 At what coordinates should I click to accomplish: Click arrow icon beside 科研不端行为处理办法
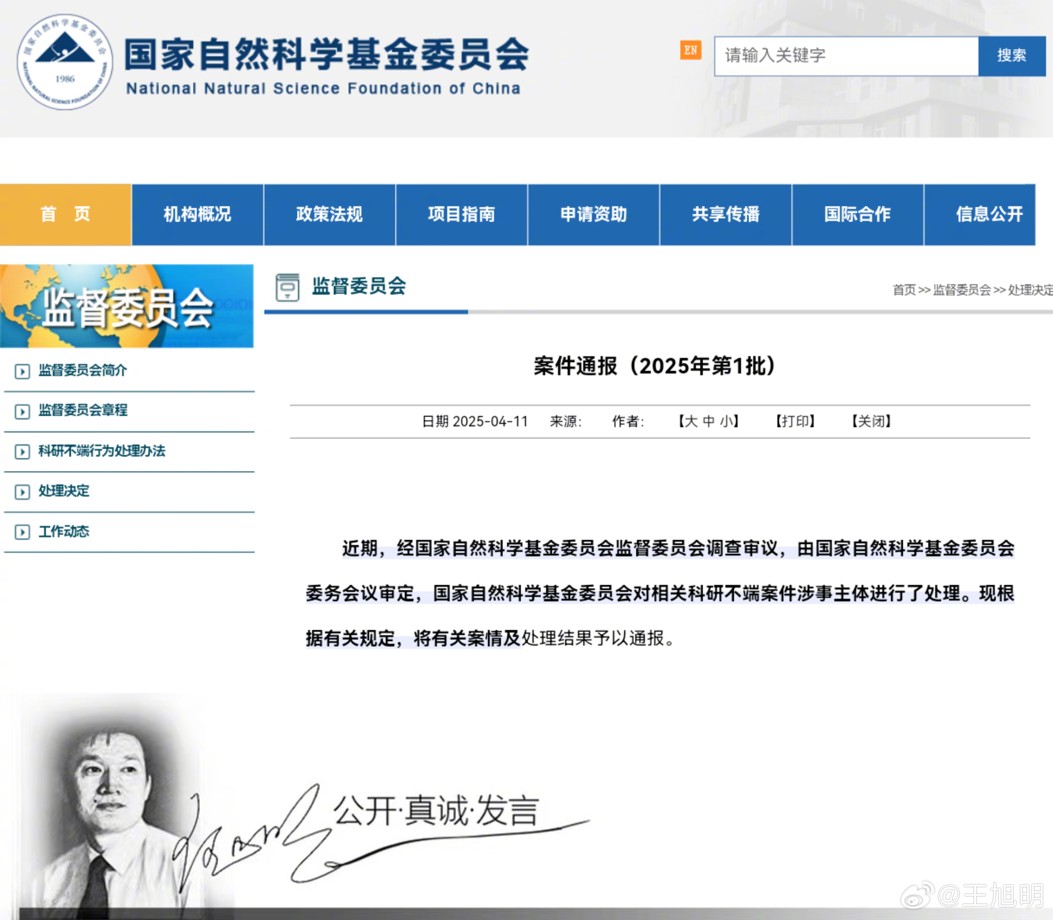pyautogui.click(x=22, y=452)
